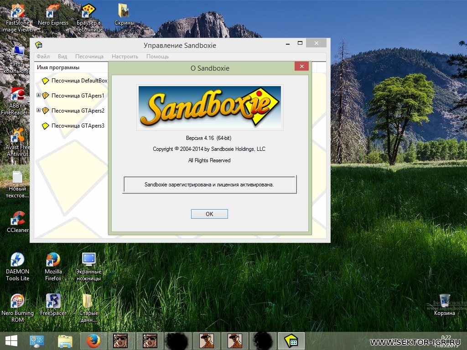Launch the CCleaner desktop shortcut

coord(18,222)
